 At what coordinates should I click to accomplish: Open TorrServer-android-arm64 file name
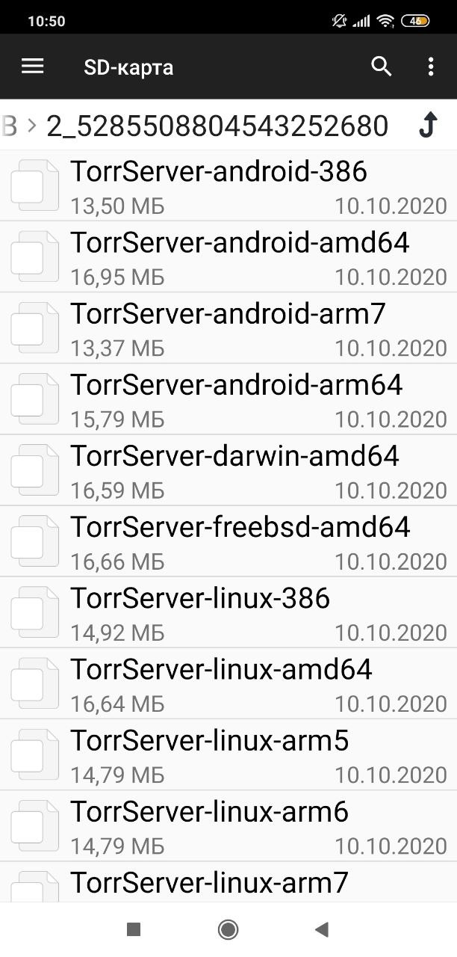coord(237,384)
